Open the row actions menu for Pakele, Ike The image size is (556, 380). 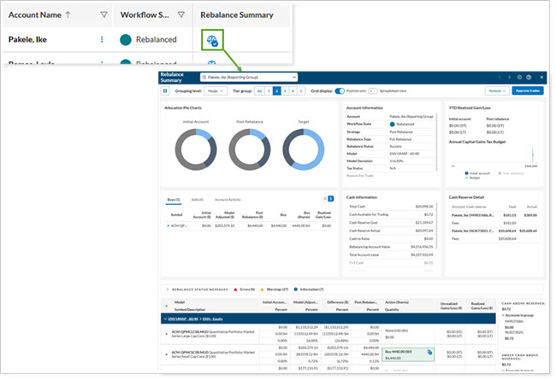click(103, 39)
